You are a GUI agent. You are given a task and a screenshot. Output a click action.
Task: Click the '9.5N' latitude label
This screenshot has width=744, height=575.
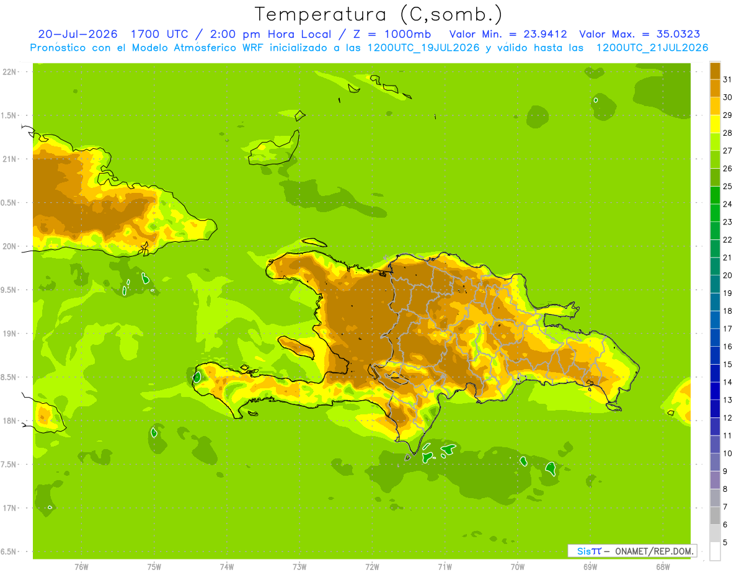tap(9, 290)
